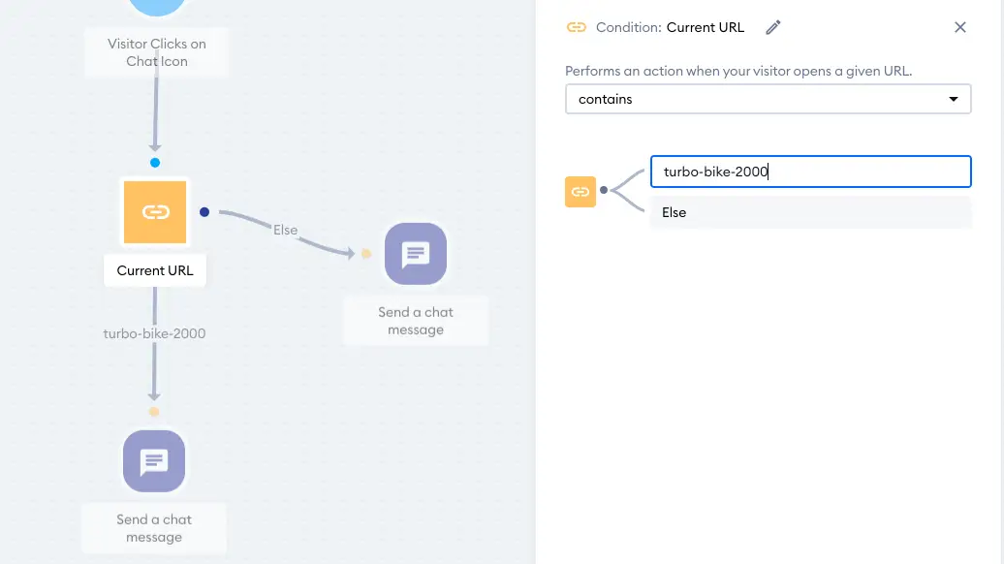
Task: Click the 'Condition: Current URL' panel title
Action: pyautogui.click(x=670, y=27)
